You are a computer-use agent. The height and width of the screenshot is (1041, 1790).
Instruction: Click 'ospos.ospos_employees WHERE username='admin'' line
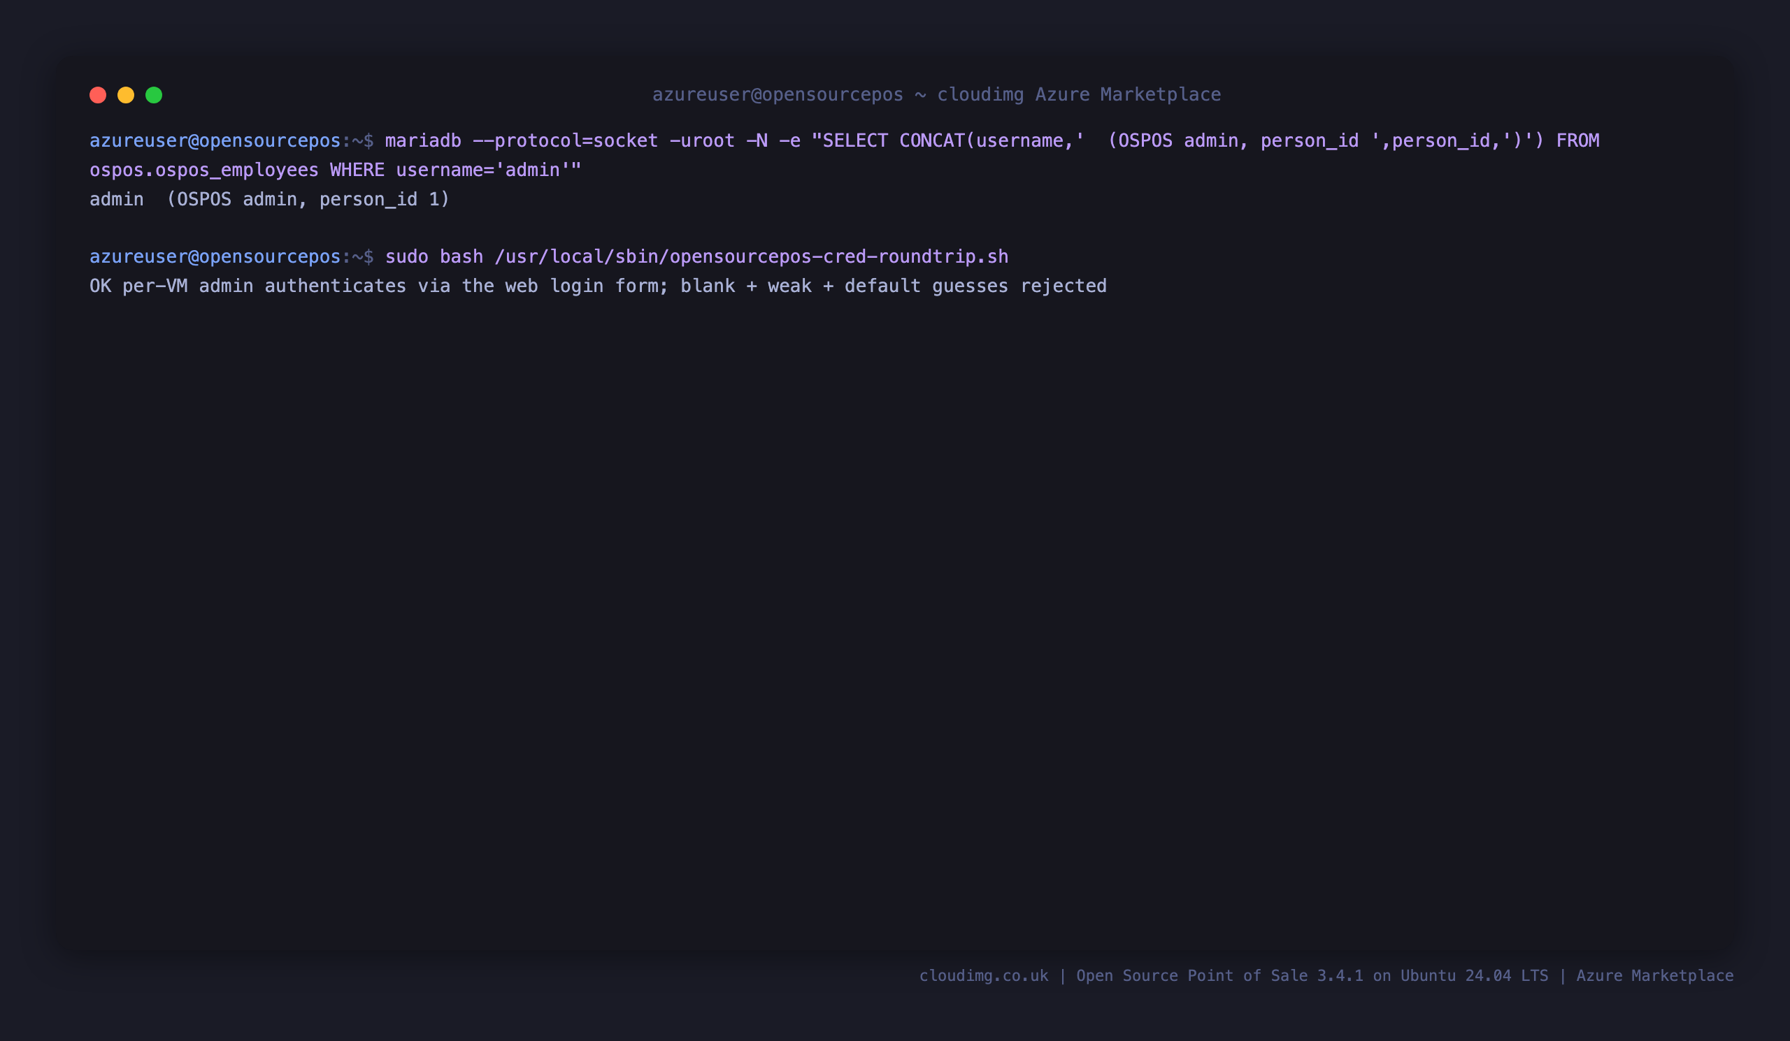335,170
